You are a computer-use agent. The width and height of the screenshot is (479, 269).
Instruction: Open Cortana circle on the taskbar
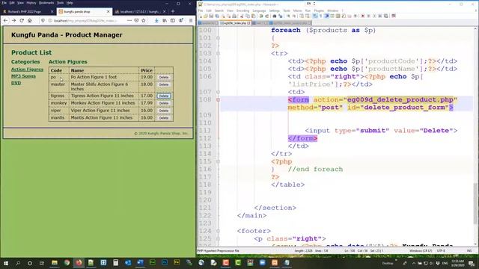point(30,263)
